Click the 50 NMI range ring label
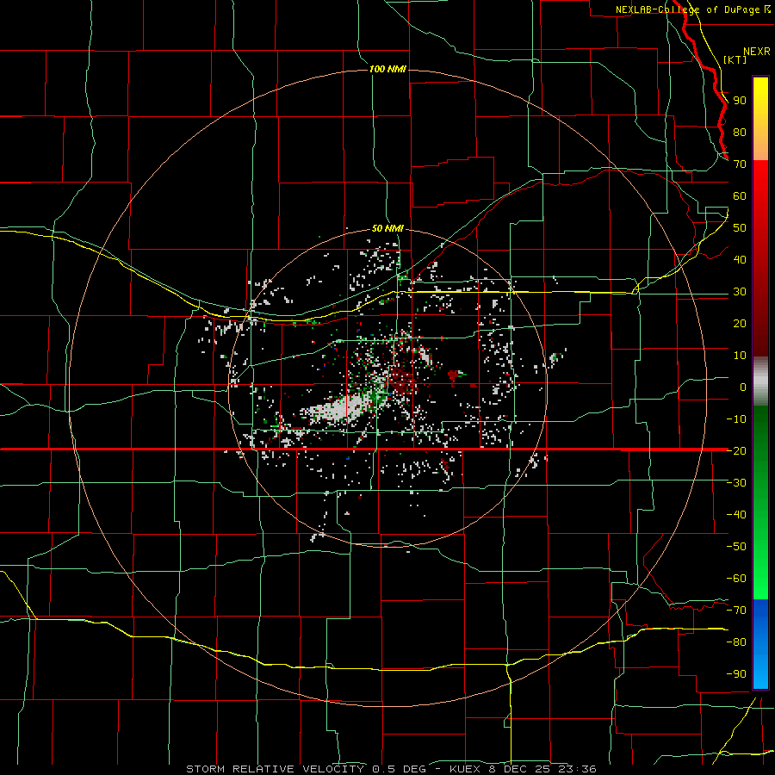The height and width of the screenshot is (775, 775). tap(387, 228)
